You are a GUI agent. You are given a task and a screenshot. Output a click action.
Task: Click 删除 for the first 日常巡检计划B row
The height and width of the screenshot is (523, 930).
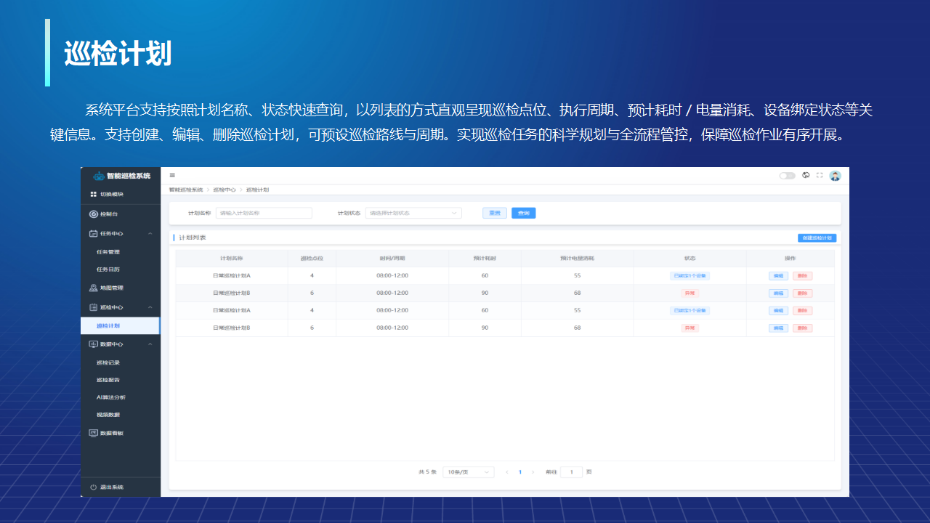point(803,293)
